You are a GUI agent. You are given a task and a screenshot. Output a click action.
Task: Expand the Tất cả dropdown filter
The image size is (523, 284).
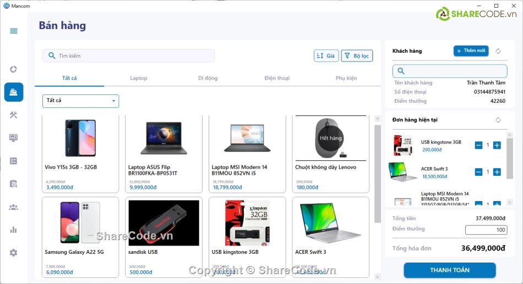pyautogui.click(x=81, y=101)
